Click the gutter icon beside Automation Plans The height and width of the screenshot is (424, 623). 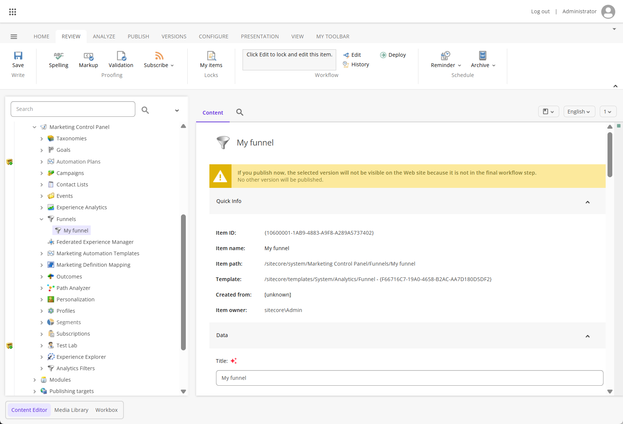pos(10,162)
